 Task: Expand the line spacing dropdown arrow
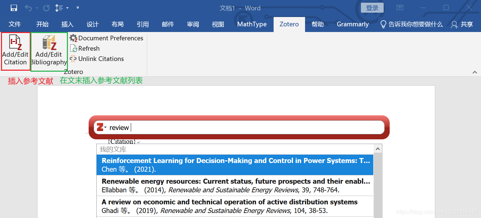(x=67, y=8)
